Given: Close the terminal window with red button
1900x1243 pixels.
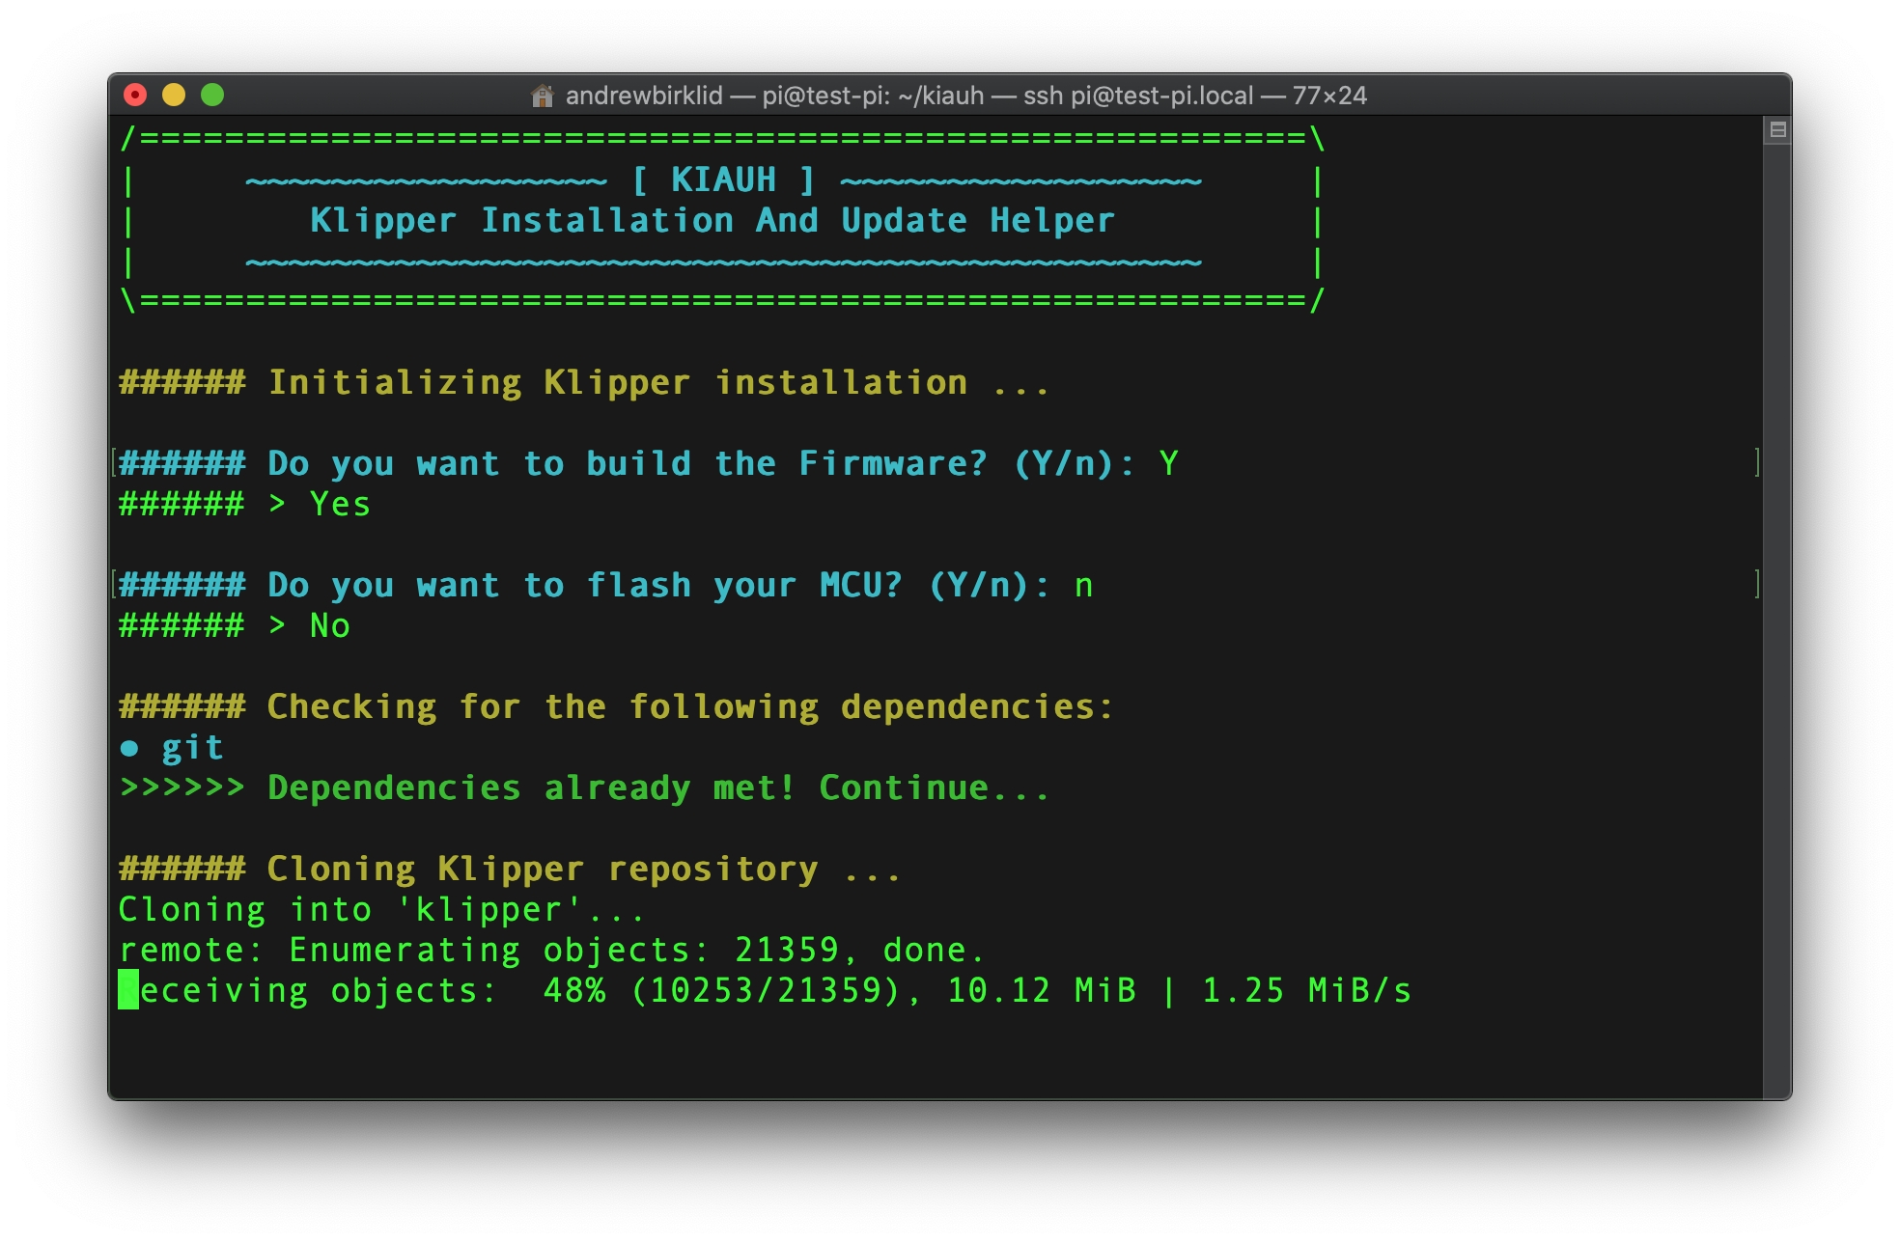Looking at the screenshot, I should coord(135,95).
